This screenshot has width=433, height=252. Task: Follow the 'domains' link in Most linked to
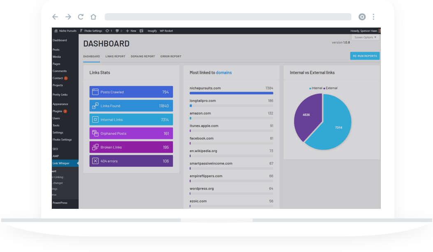(x=224, y=73)
